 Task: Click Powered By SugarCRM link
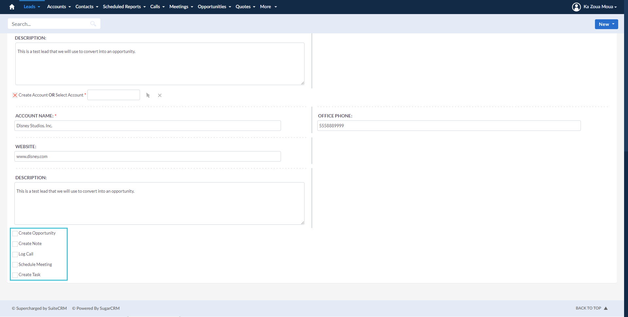point(96,308)
